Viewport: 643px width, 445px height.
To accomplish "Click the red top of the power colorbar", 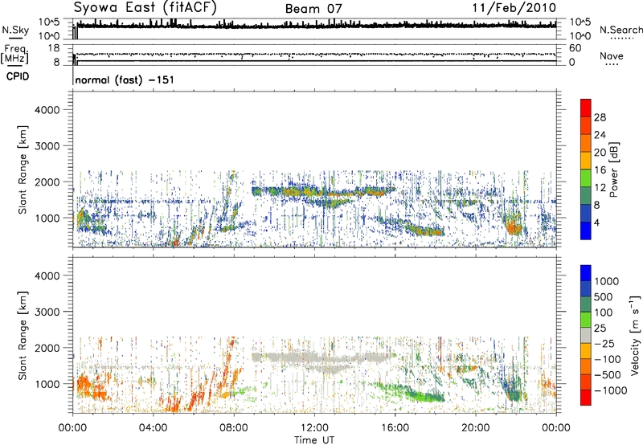I will [586, 108].
